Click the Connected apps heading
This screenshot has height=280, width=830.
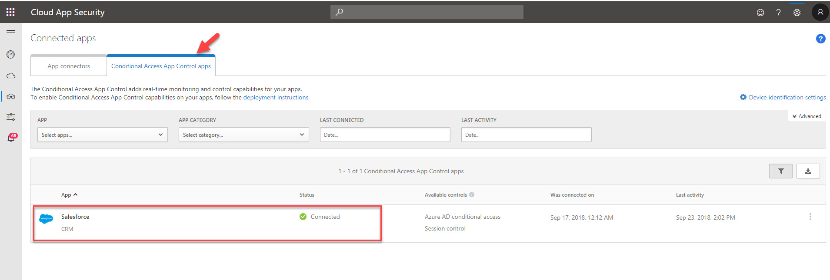click(x=63, y=38)
